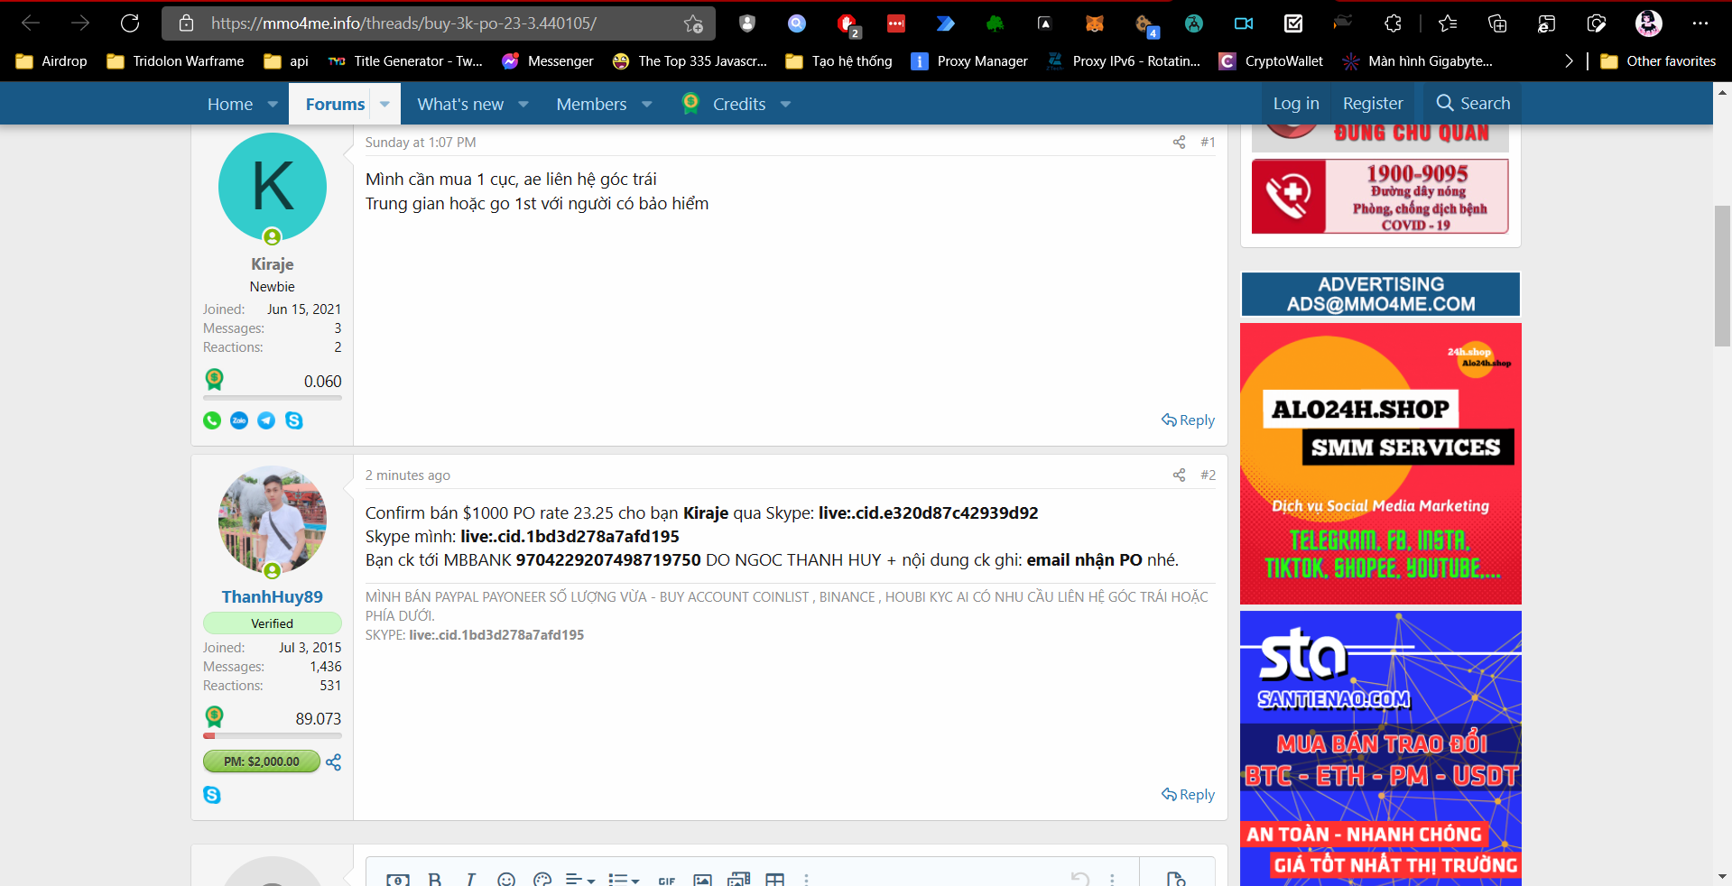Click share icon on post #2
1732x886 pixels.
1179,475
